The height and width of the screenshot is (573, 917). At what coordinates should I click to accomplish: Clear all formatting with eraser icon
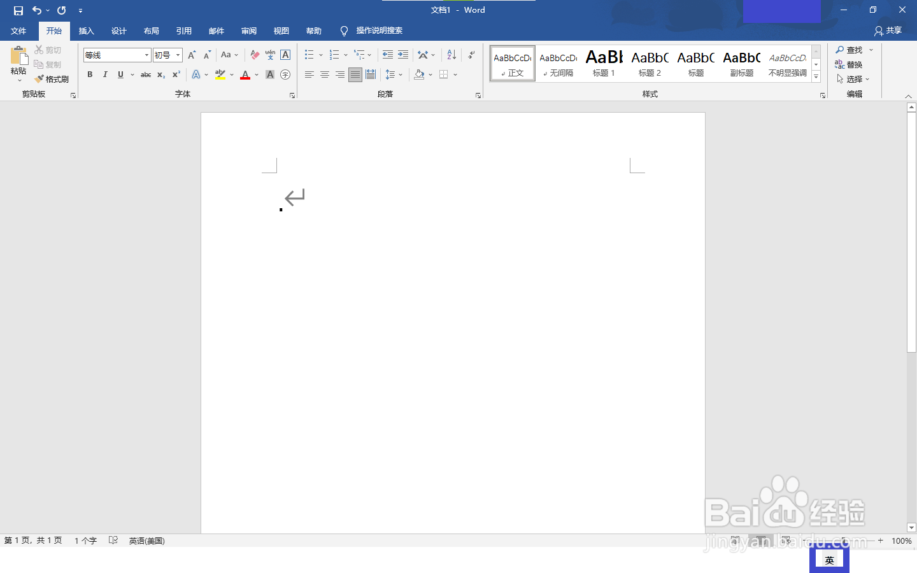pyautogui.click(x=255, y=55)
